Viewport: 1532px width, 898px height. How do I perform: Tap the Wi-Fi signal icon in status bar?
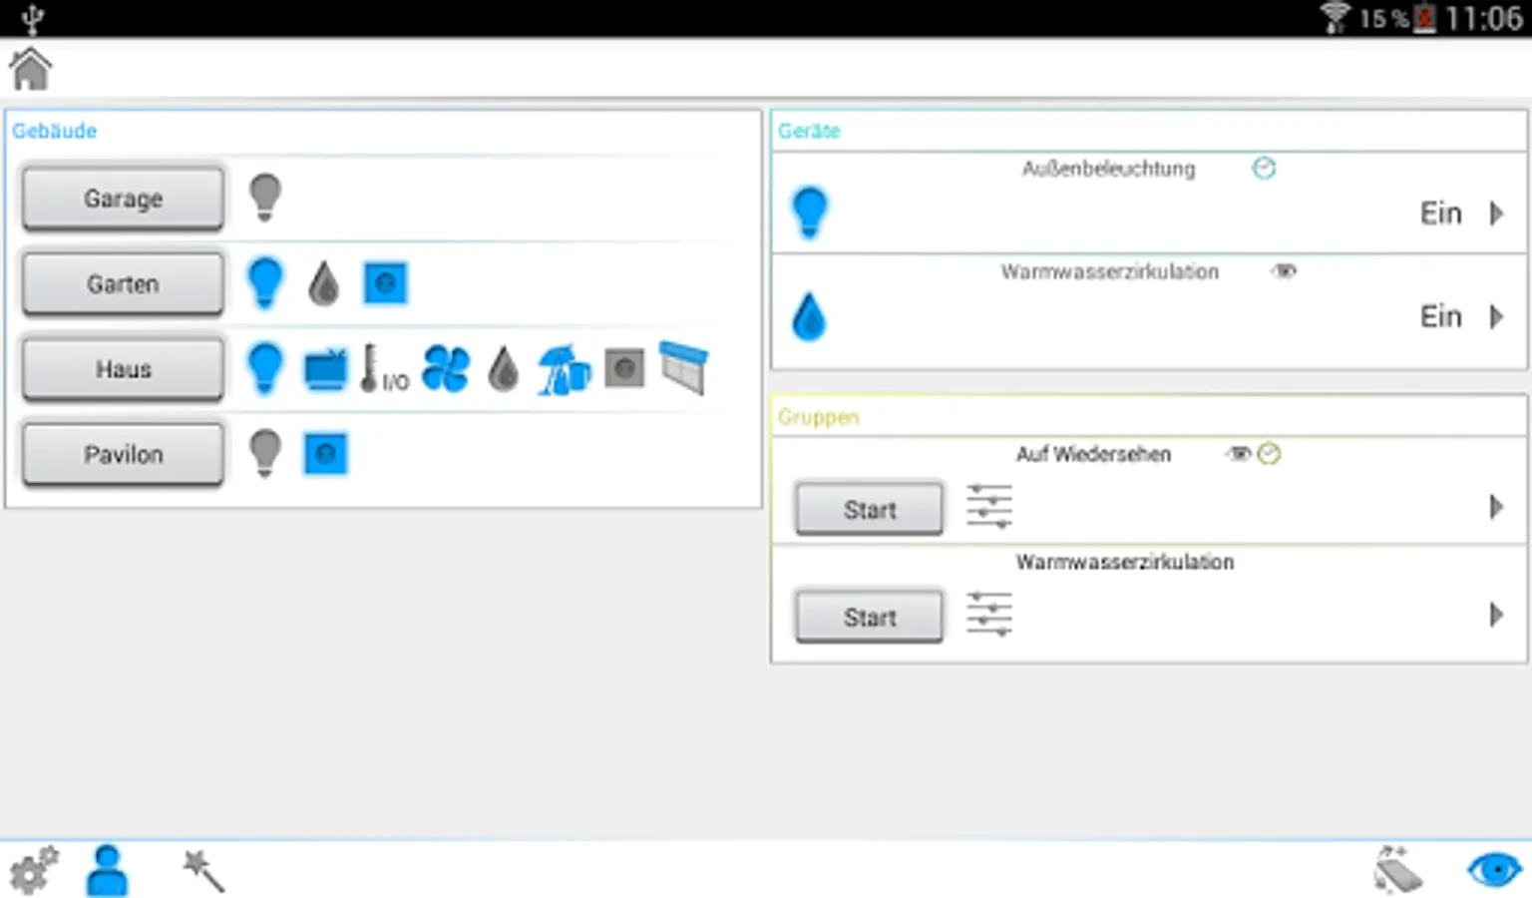click(1335, 18)
